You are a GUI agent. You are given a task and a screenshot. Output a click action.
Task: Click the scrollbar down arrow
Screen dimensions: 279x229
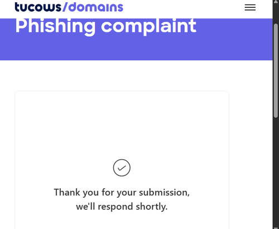(x=276, y=228)
